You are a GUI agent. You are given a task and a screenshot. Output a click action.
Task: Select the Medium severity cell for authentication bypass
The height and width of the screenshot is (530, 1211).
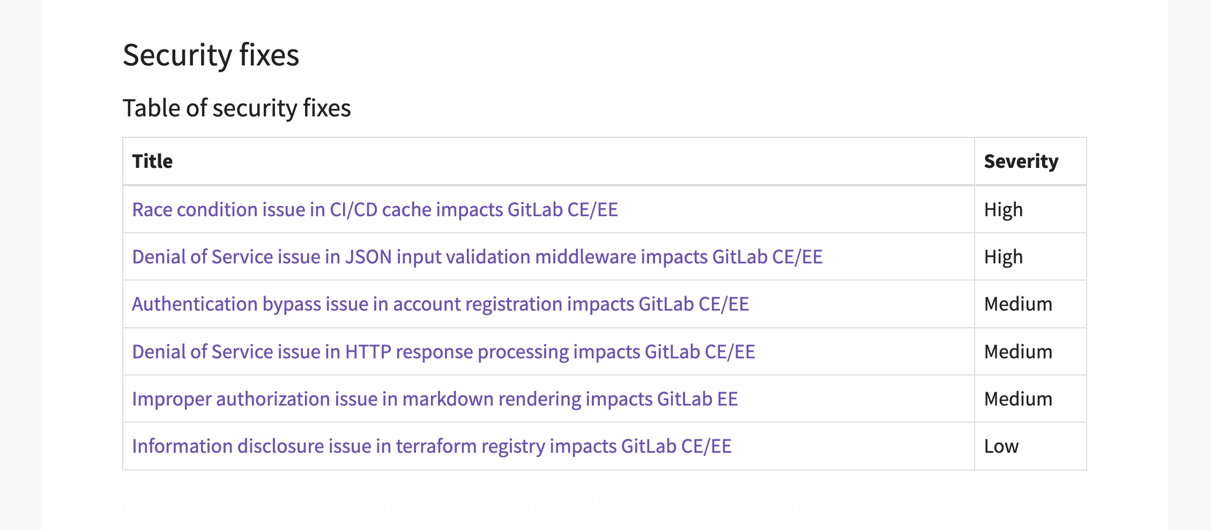[x=1017, y=304]
